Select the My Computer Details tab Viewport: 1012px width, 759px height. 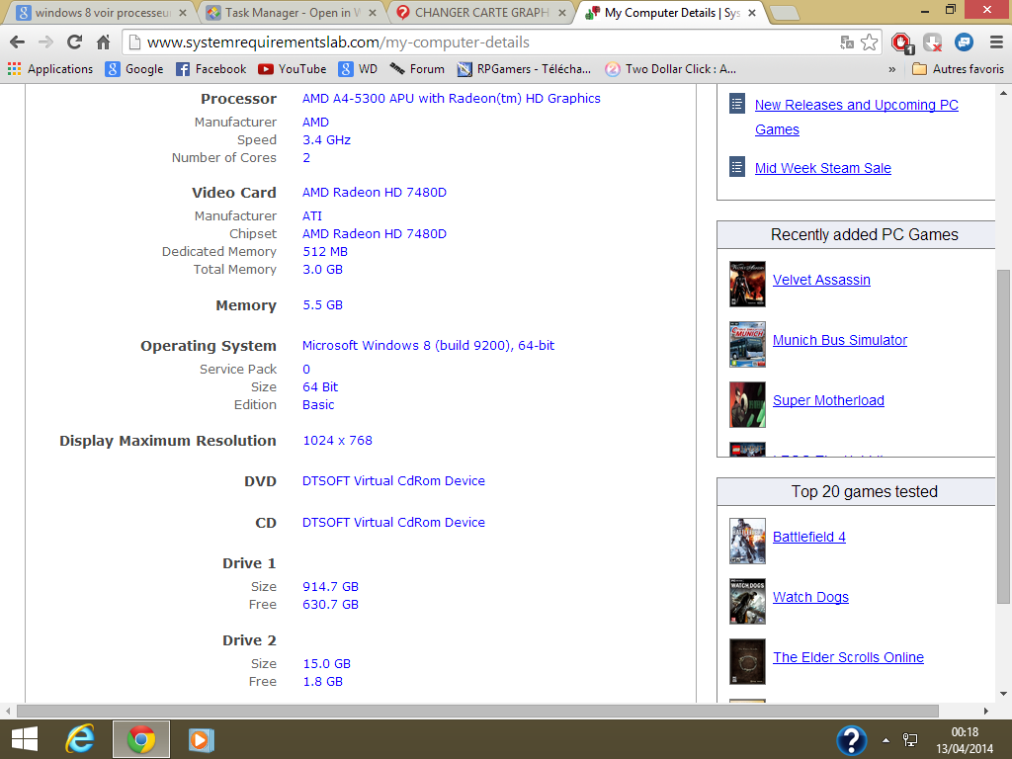coord(671,12)
